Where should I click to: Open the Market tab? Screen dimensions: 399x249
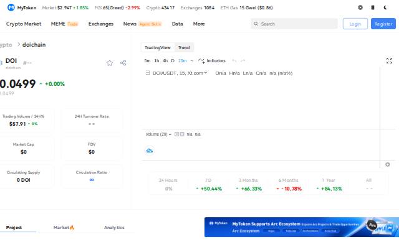pyautogui.click(x=64, y=227)
